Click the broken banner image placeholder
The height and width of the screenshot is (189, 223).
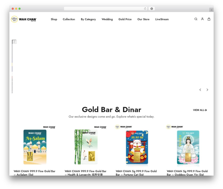(14, 42)
